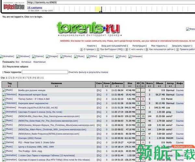Open 'PS2 - Metal Gear Solid 3: Snake Eater'
The height and width of the screenshot is (162, 195).
click(36, 142)
